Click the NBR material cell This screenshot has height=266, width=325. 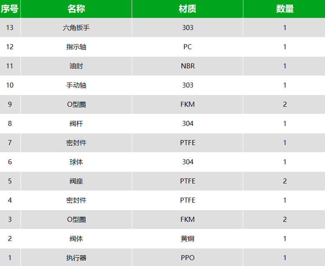point(187,66)
